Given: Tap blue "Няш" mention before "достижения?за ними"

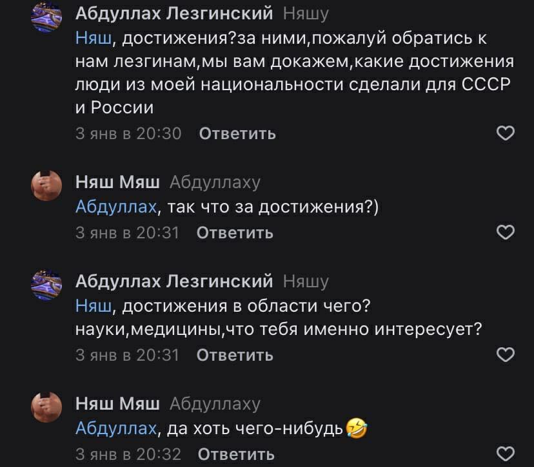Looking at the screenshot, I should tap(94, 38).
